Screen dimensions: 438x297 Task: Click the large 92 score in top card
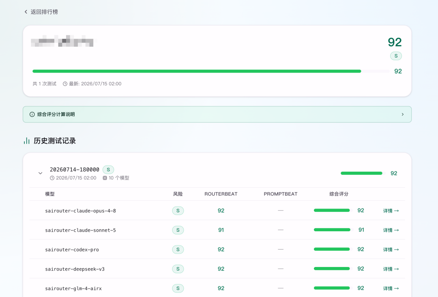395,42
